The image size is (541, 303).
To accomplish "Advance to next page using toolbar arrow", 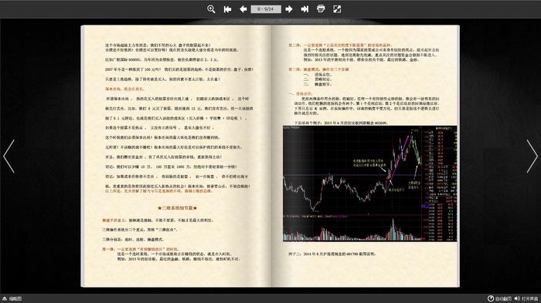I will click(289, 9).
